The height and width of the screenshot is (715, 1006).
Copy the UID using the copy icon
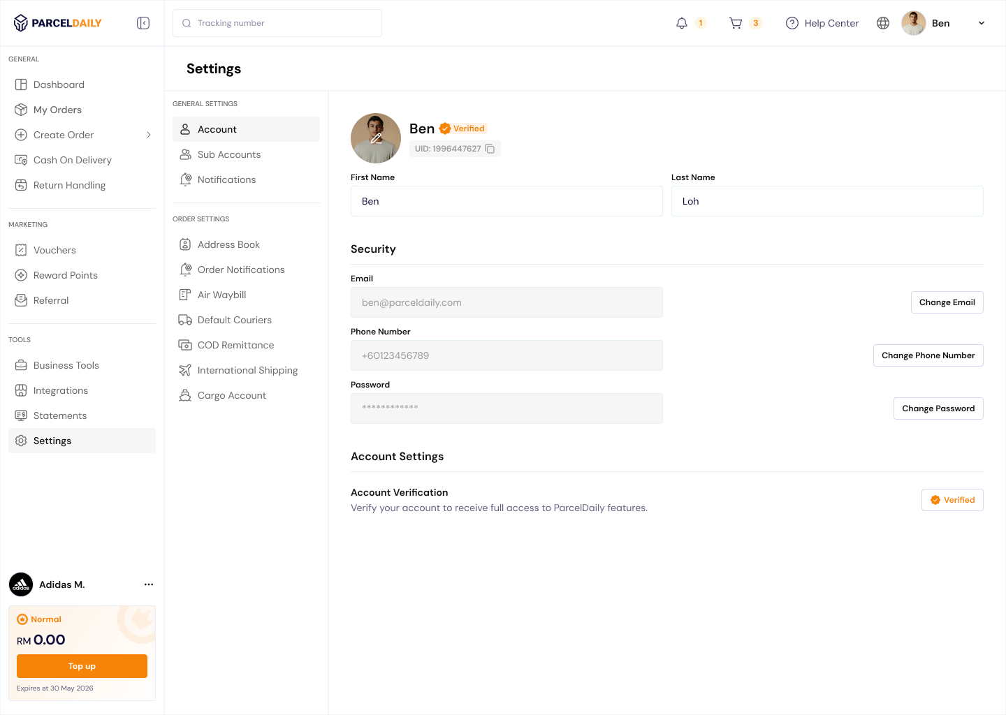[x=490, y=149]
